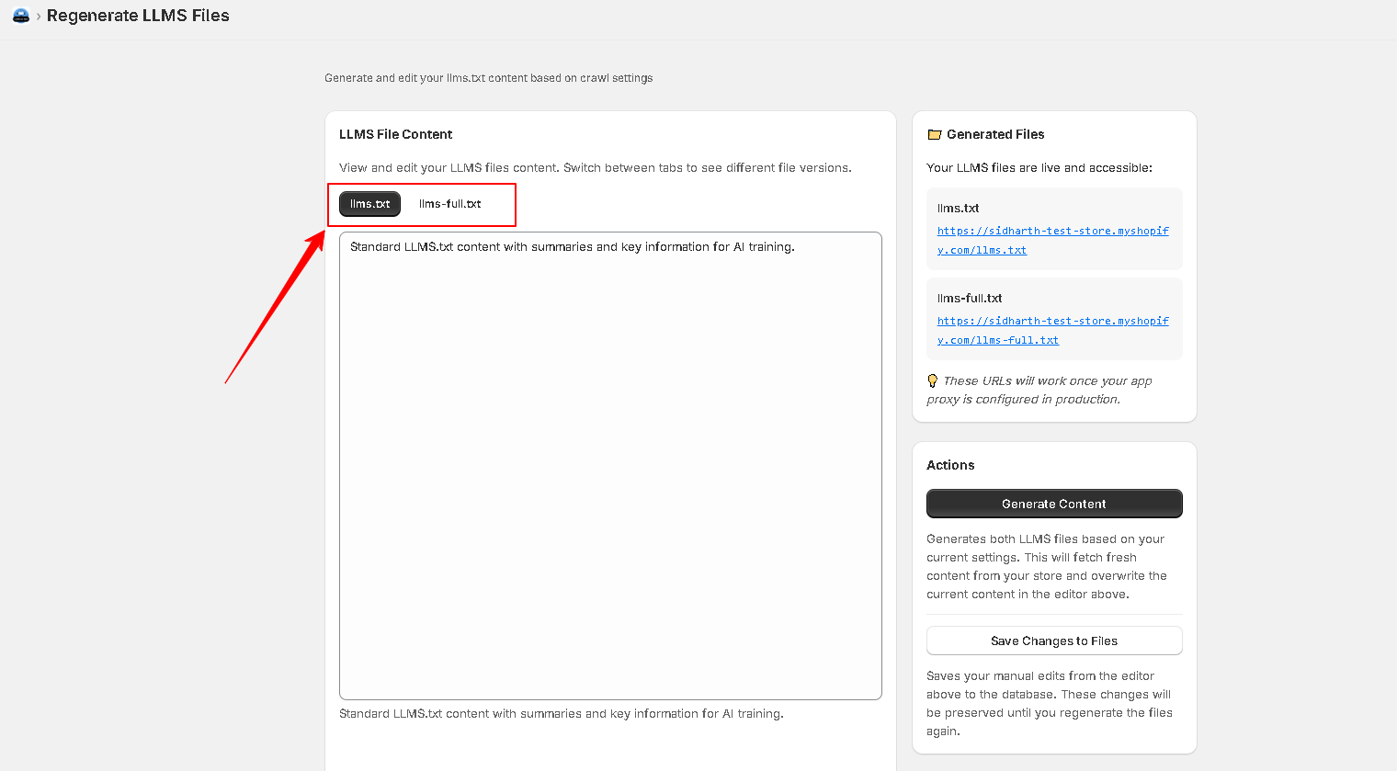Select the Generated Files card heading
The image size is (1397, 771).
pos(995,134)
